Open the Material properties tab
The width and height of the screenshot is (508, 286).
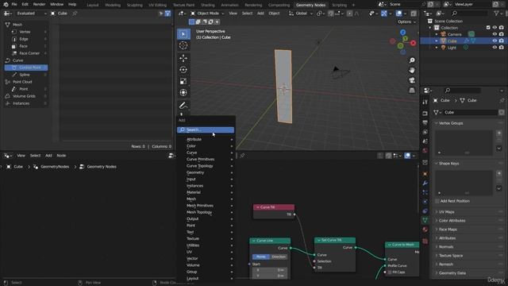(425, 230)
